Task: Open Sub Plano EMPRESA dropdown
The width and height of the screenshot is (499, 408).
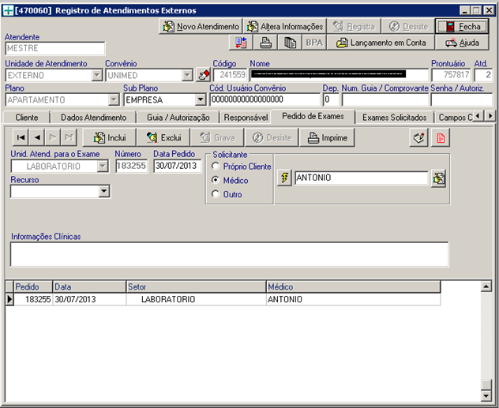Action: [x=201, y=100]
